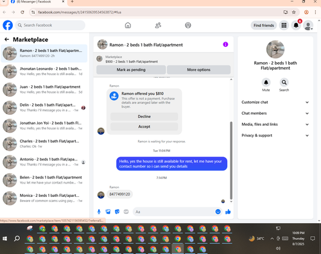Open a new browser tab

pos(72,2)
